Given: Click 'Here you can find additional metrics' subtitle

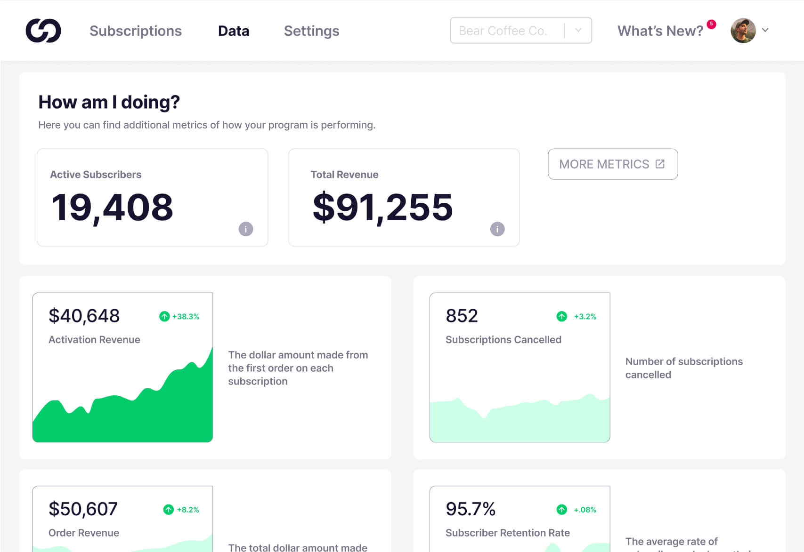Looking at the screenshot, I should coord(207,125).
